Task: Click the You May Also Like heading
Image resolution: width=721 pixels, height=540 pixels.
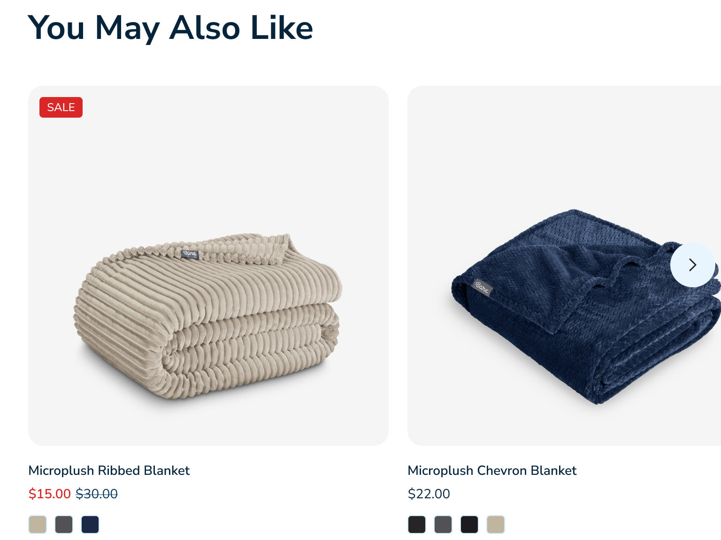Action: coord(170,28)
